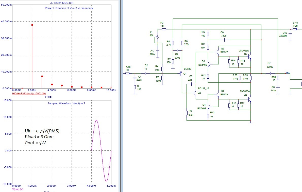Click the C3 220u capacitor symbol
302x192 pixels.
(158, 50)
